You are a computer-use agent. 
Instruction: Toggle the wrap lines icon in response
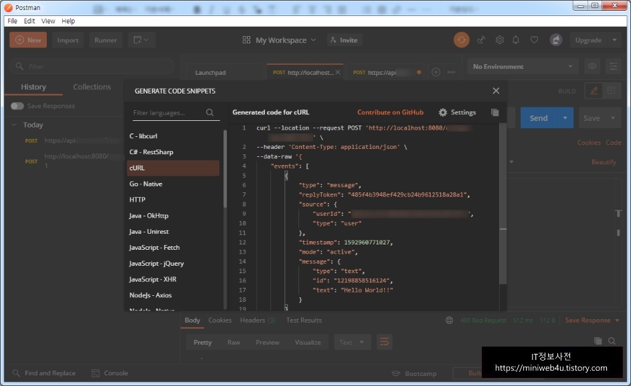point(384,342)
